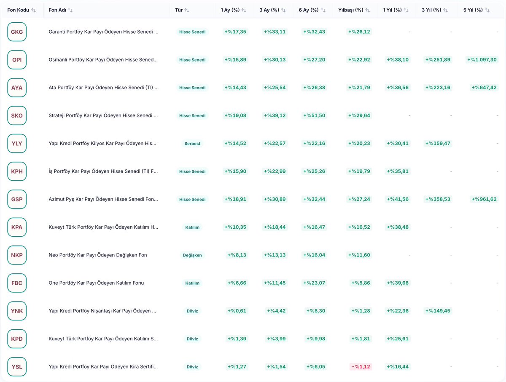506x382 pixels.
Task: Sort by 3 Yıl (%) column arrows
Action: point(445,10)
